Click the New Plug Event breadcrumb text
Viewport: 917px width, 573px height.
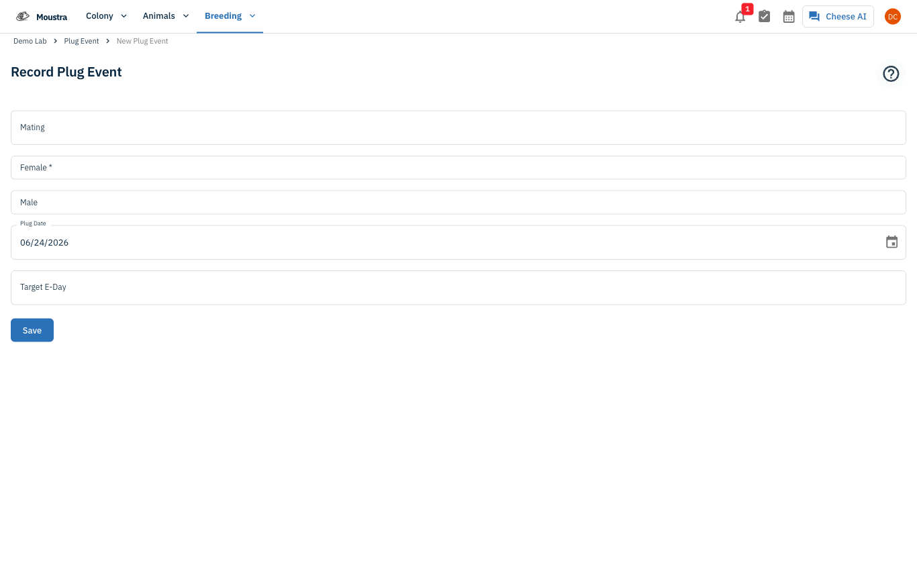click(142, 41)
